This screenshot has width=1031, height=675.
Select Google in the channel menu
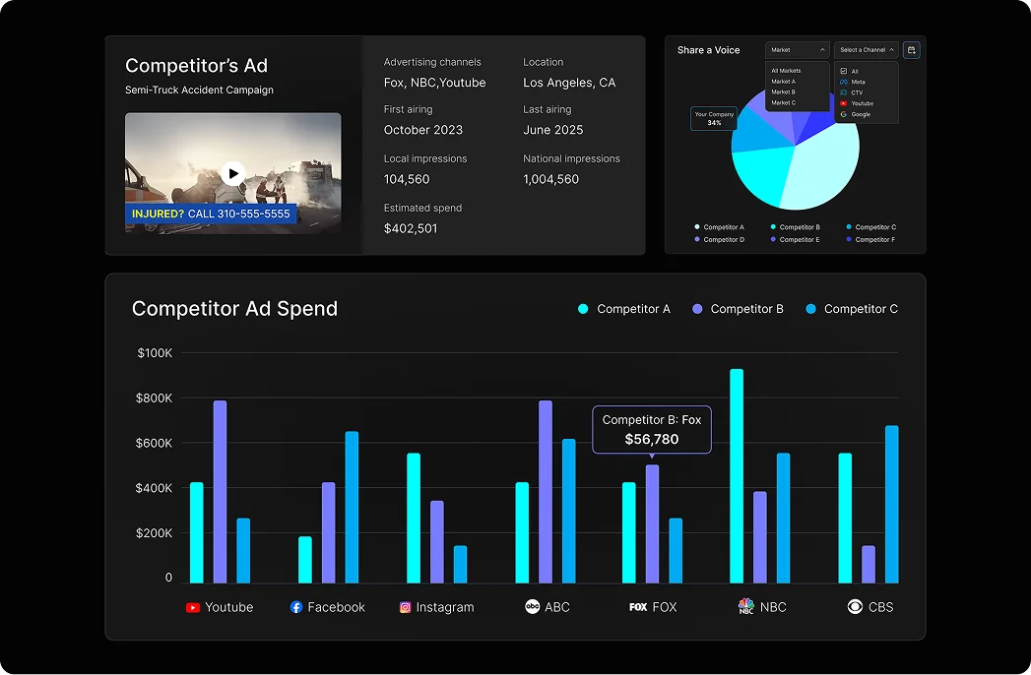(x=857, y=113)
